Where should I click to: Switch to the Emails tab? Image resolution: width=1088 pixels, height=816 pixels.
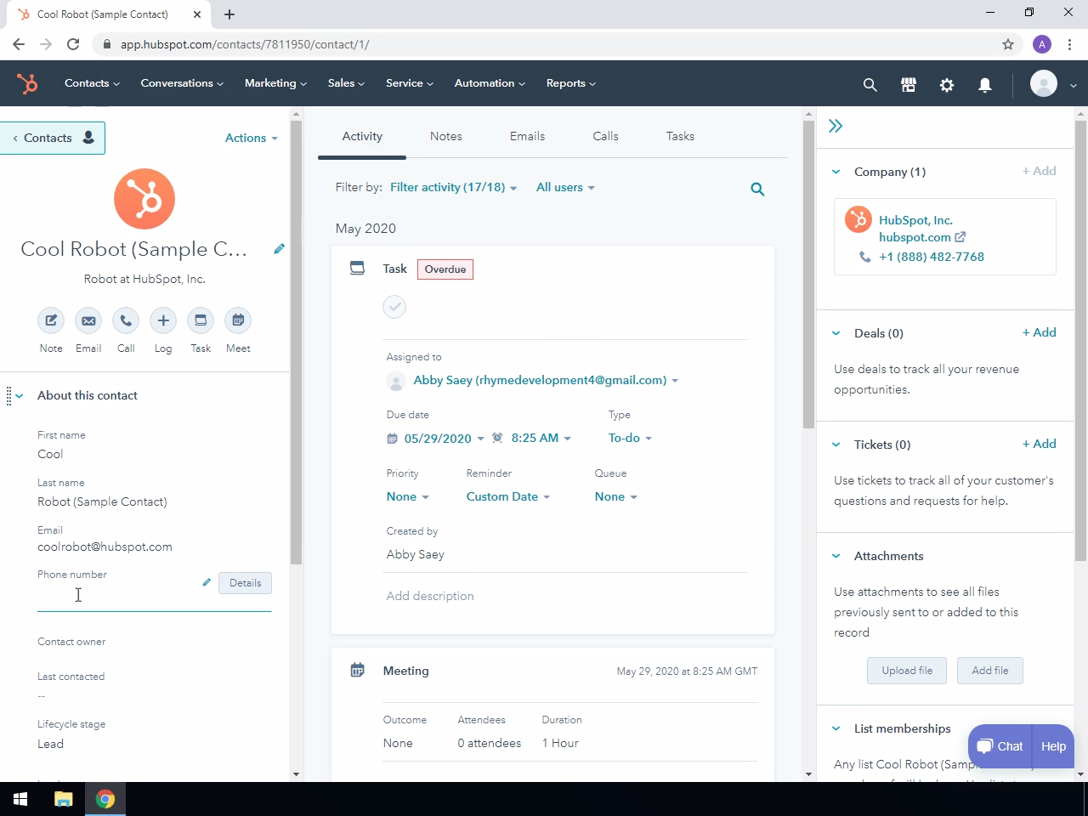pos(528,136)
